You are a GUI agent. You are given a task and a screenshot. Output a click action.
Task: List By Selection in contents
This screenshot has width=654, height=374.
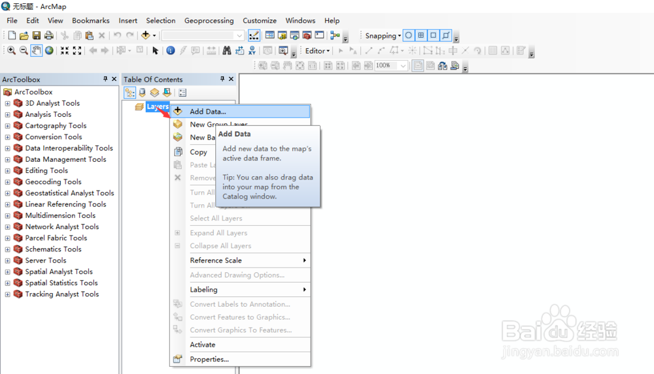click(x=167, y=93)
